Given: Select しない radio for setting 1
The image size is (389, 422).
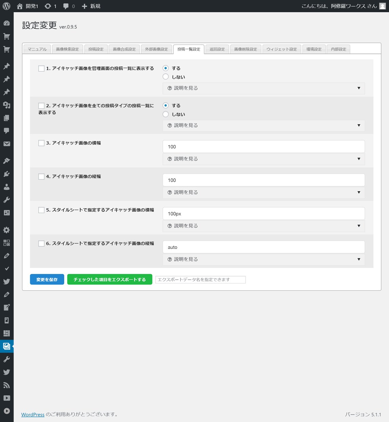Looking at the screenshot, I should pos(166,77).
